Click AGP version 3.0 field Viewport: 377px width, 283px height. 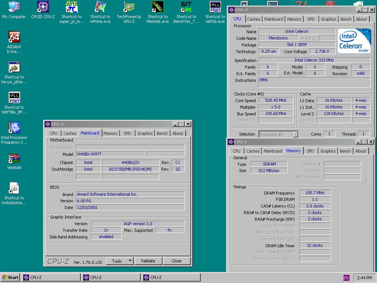coord(138,224)
